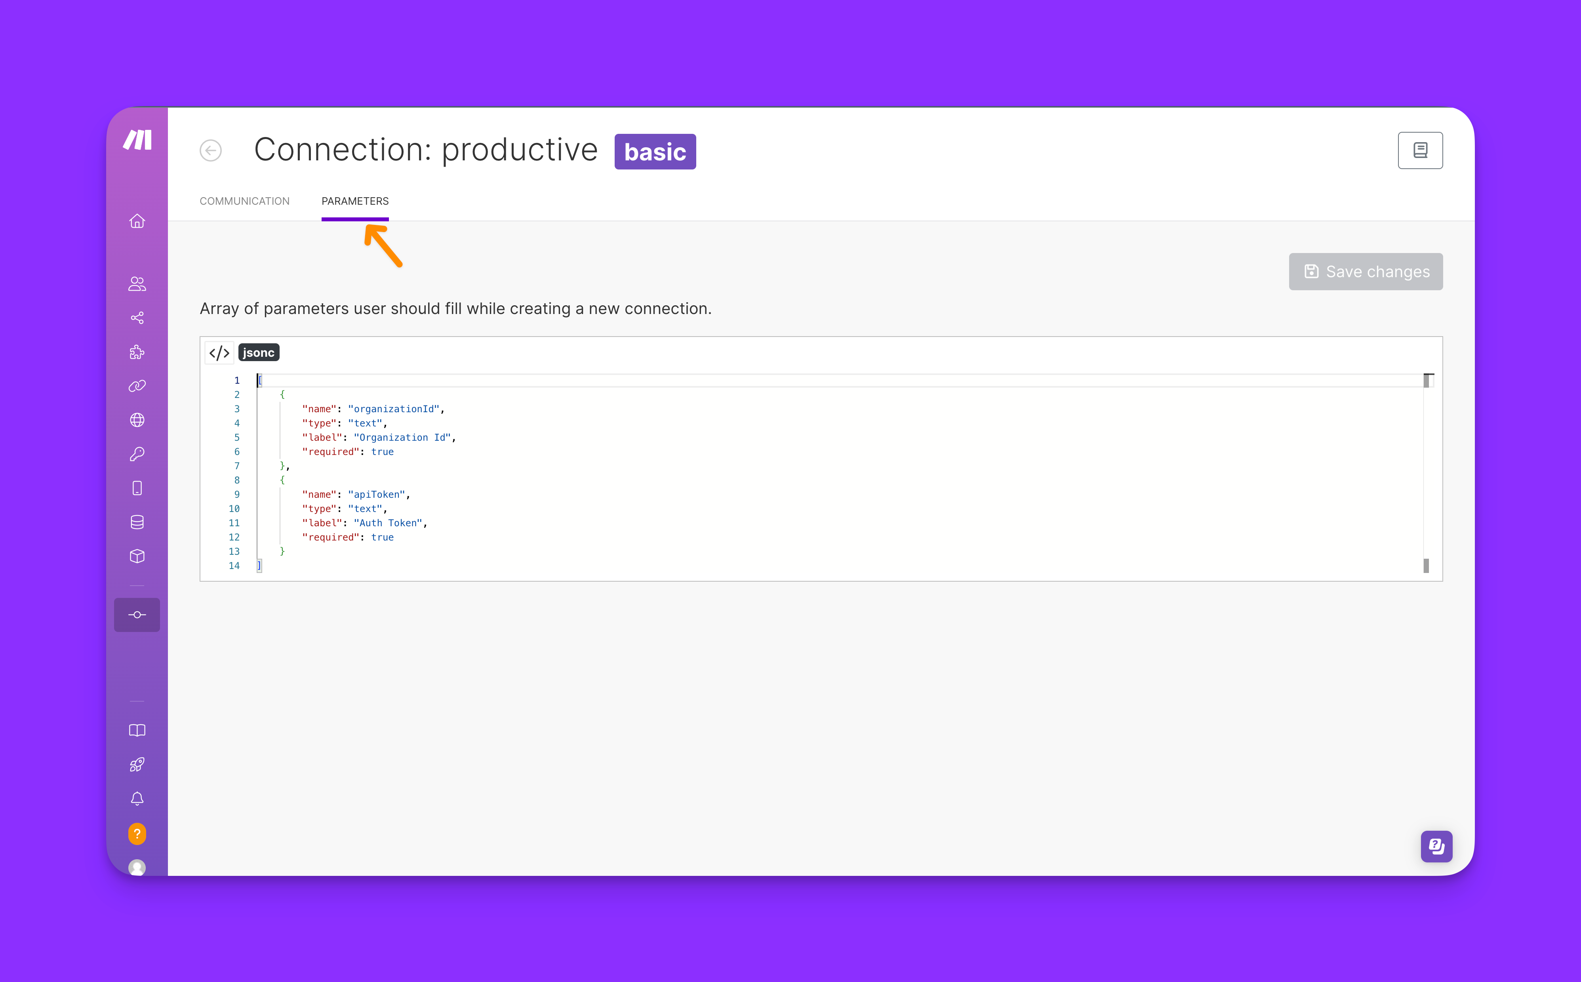1581x982 pixels.
Task: Click the Save changes button
Action: [x=1365, y=272]
